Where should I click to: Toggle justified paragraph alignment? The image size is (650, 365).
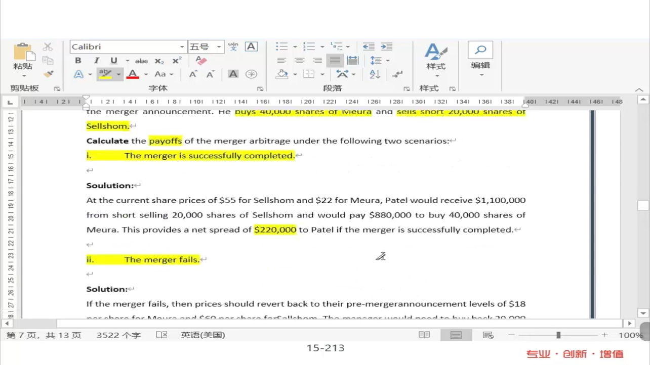[335, 61]
